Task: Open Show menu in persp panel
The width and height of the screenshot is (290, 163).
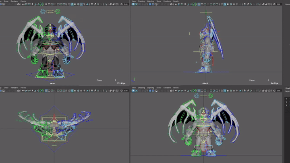Action: pyautogui.click(x=6, y=1)
